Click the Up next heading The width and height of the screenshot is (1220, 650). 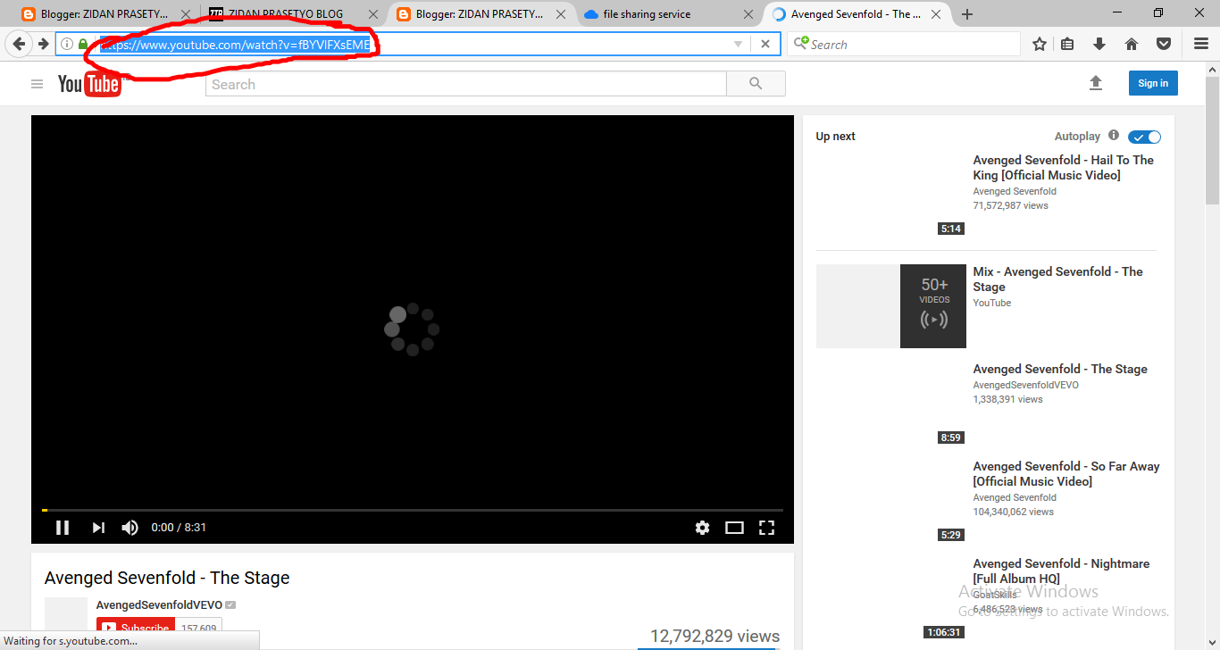tap(835, 137)
